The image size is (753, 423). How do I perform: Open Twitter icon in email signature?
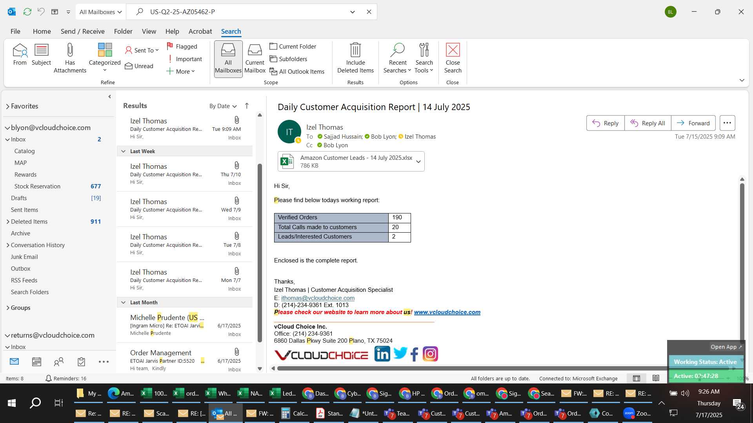(x=400, y=353)
